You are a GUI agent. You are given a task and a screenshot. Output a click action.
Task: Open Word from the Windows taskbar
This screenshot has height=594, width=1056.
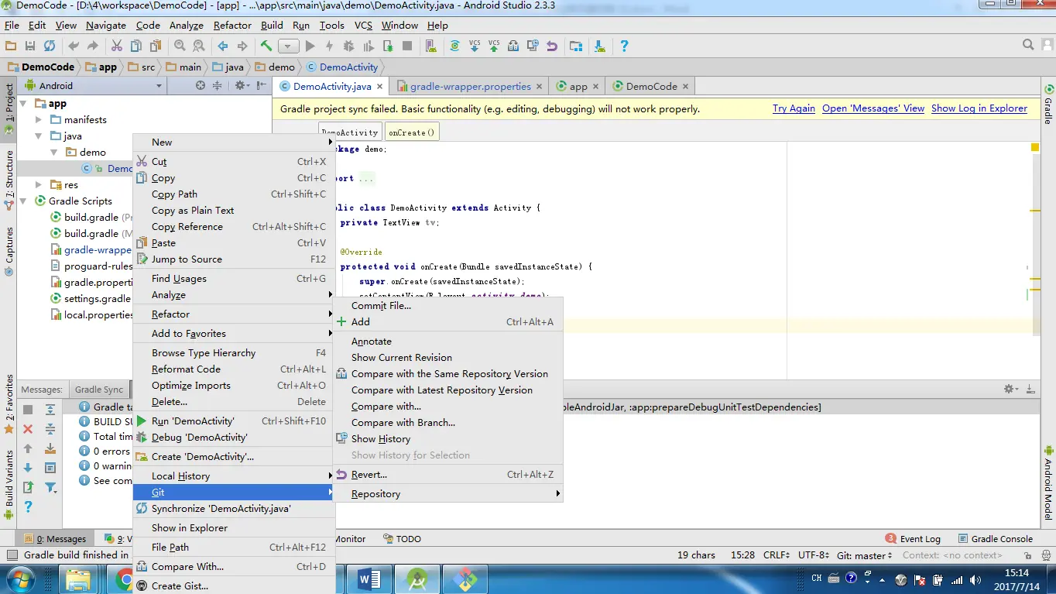point(369,579)
